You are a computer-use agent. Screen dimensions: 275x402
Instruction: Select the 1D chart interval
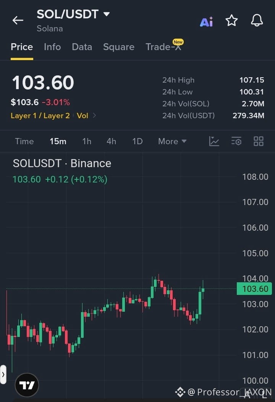[137, 141]
